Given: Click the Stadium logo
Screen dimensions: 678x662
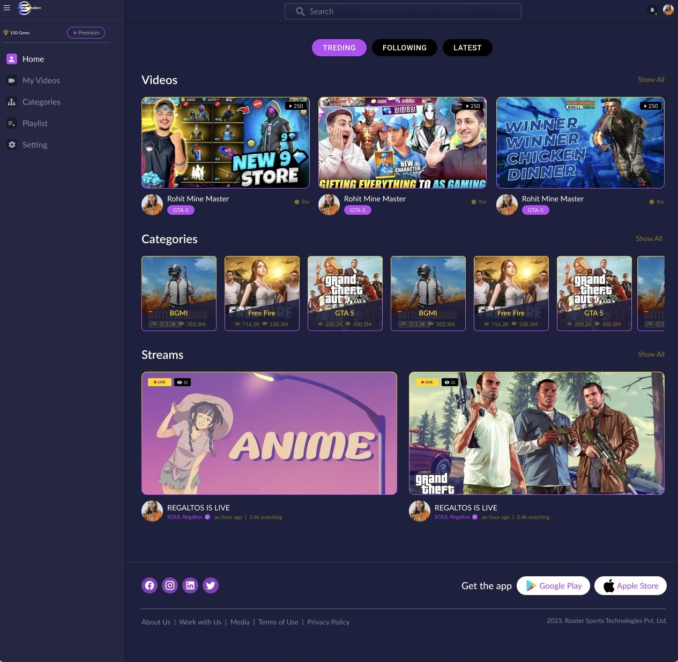Looking at the screenshot, I should [29, 8].
